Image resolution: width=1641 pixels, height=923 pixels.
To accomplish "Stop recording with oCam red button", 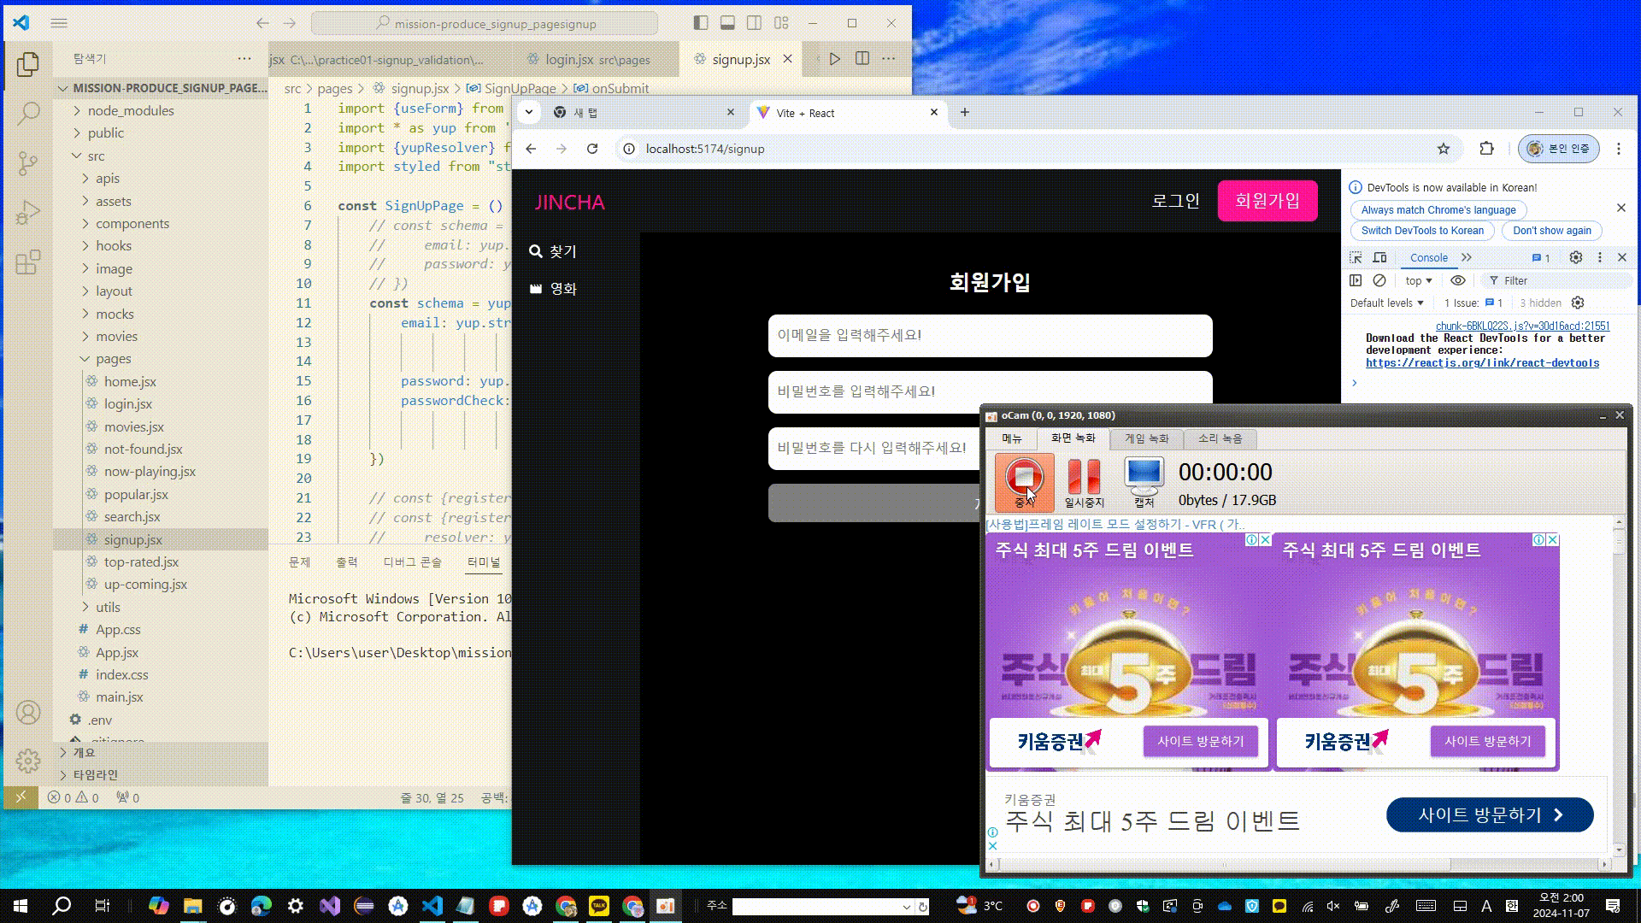I will coord(1024,483).
